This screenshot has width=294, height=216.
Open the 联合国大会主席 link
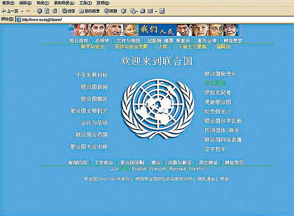(x=89, y=147)
